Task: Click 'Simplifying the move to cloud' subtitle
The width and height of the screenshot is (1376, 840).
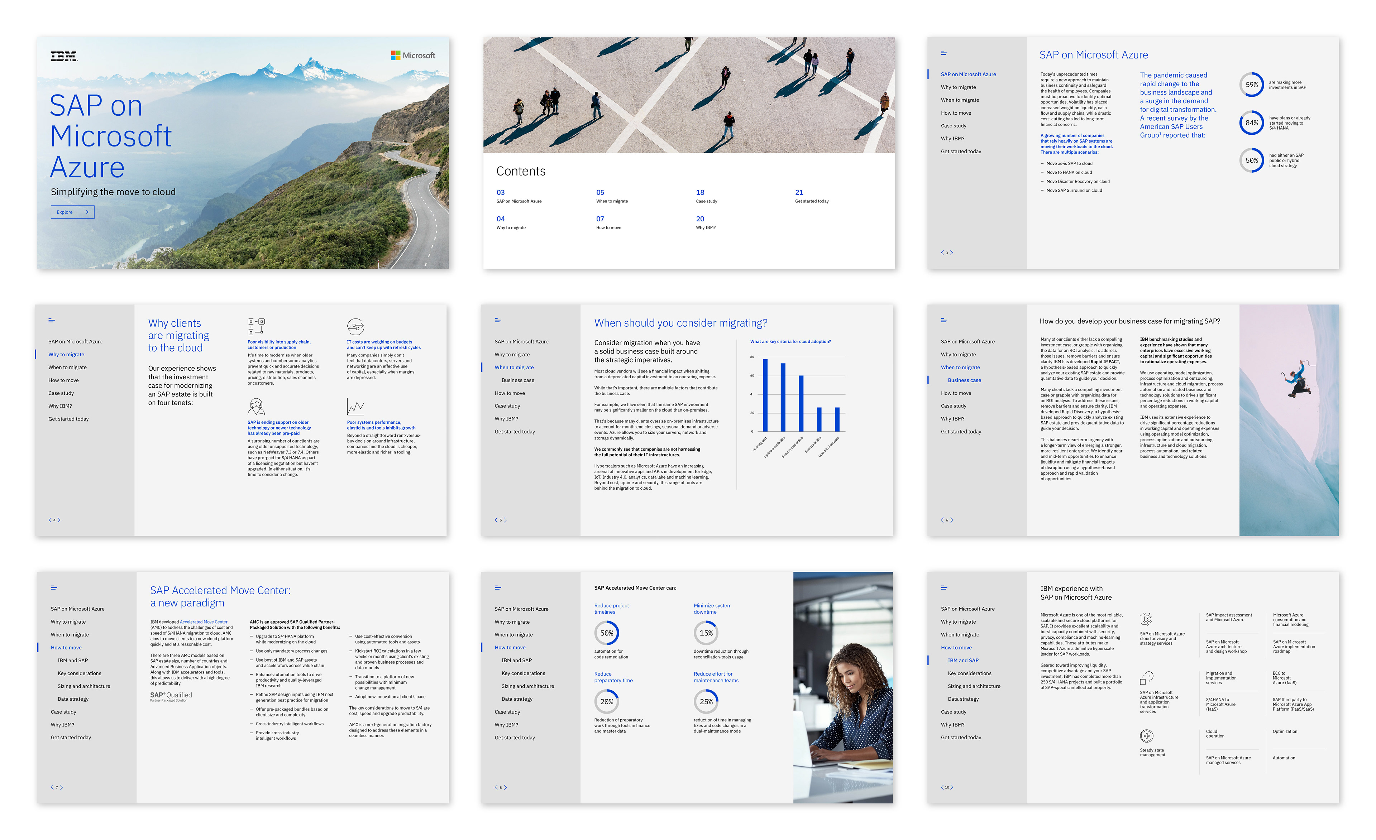Action: coord(113,192)
